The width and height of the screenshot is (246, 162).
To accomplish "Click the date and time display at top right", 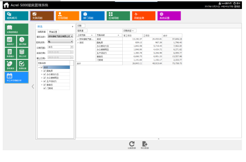I will click(223, 7).
